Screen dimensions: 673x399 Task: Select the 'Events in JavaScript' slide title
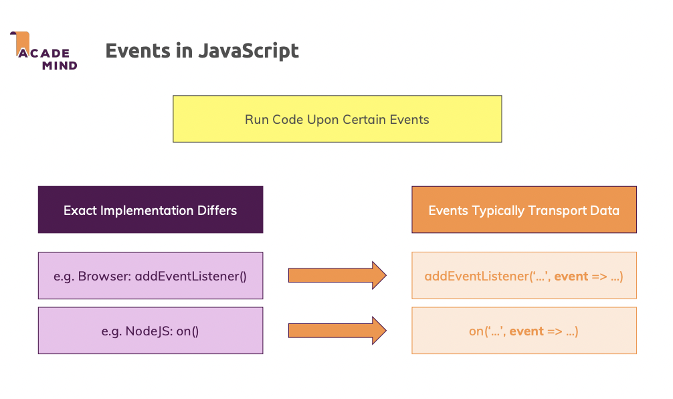click(202, 51)
